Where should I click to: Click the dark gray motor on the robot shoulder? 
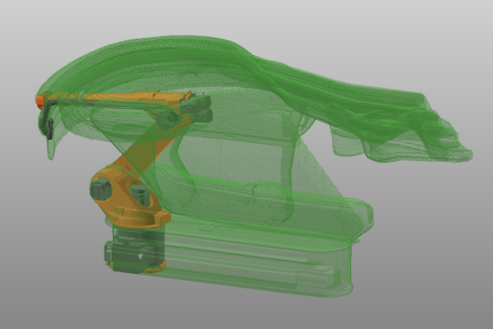pos(102,190)
